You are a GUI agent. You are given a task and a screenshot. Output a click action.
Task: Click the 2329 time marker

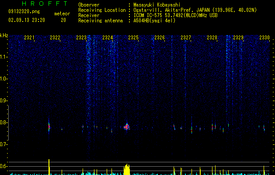click(238, 38)
